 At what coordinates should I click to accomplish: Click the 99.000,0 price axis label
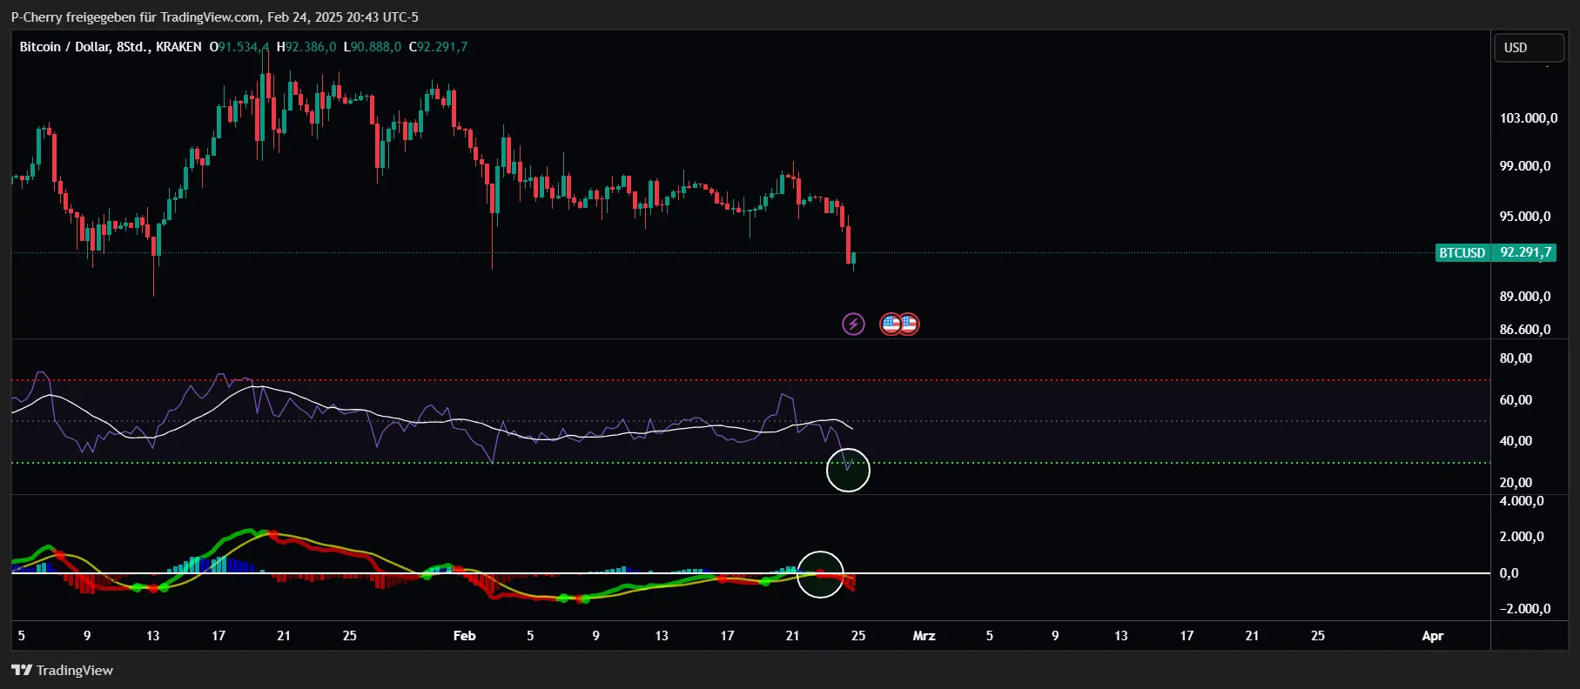point(1525,166)
